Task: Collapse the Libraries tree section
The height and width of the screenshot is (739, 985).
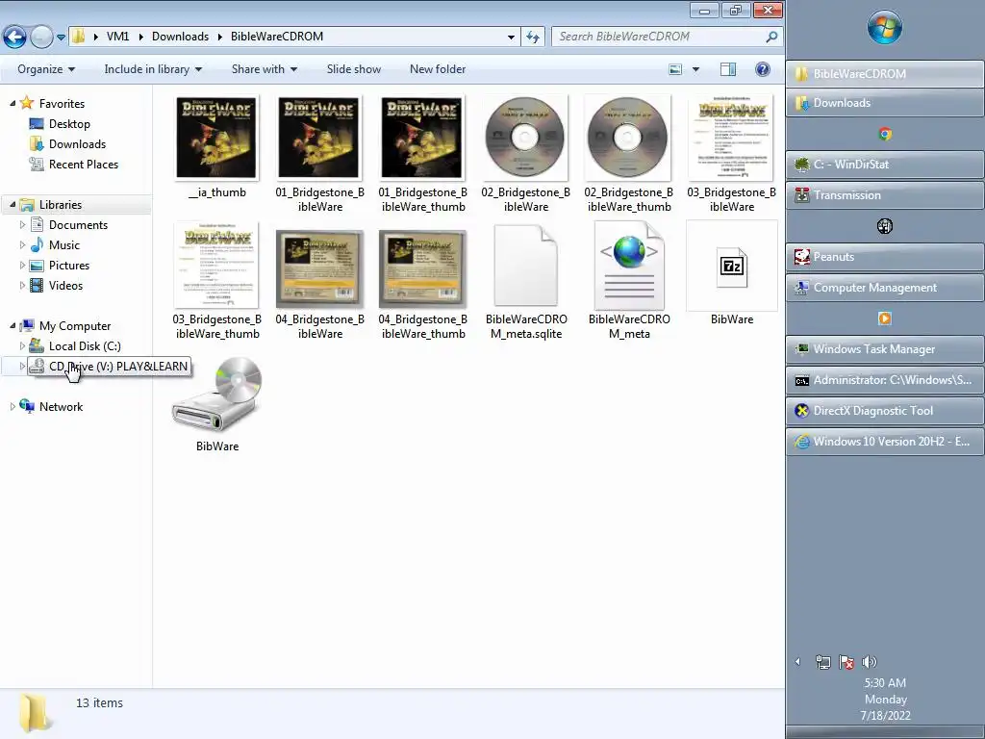Action: [13, 204]
